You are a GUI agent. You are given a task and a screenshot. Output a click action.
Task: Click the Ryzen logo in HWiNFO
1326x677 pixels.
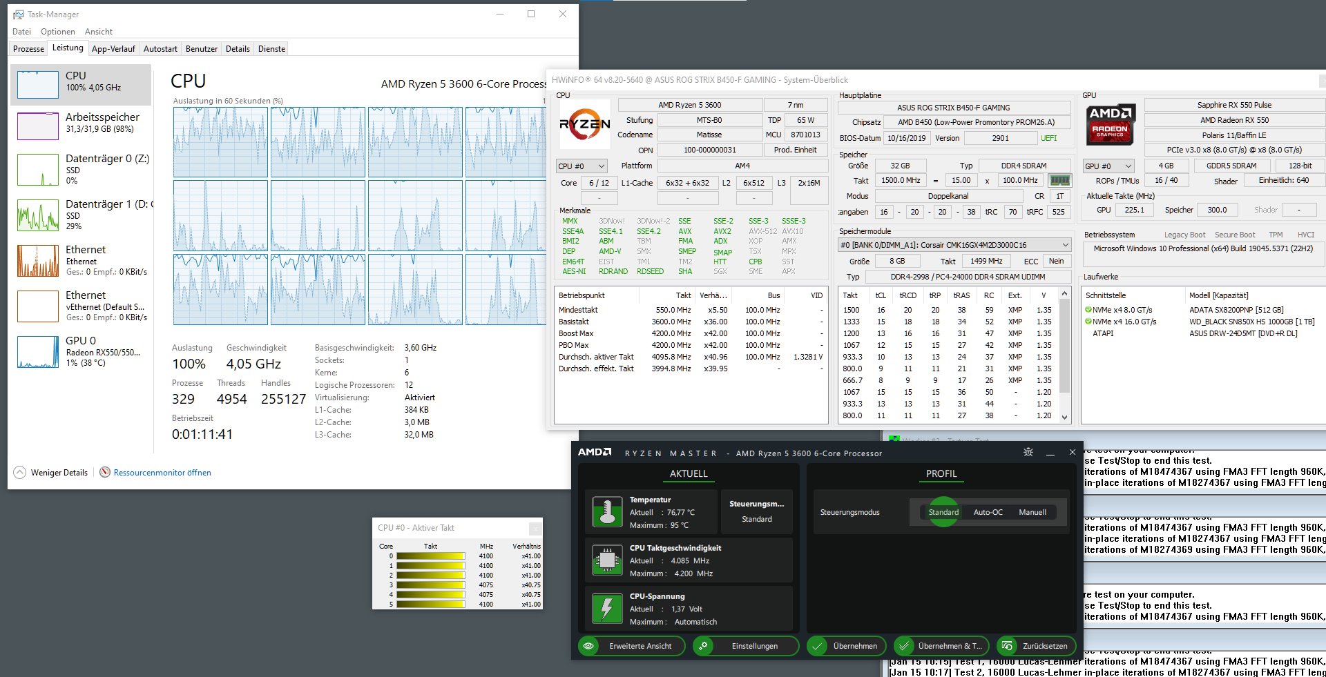584,124
